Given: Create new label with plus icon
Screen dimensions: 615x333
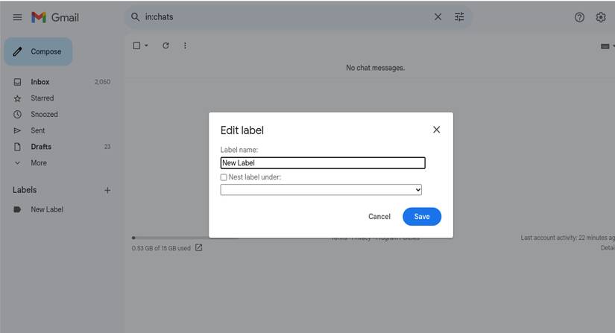Looking at the screenshot, I should click(107, 191).
